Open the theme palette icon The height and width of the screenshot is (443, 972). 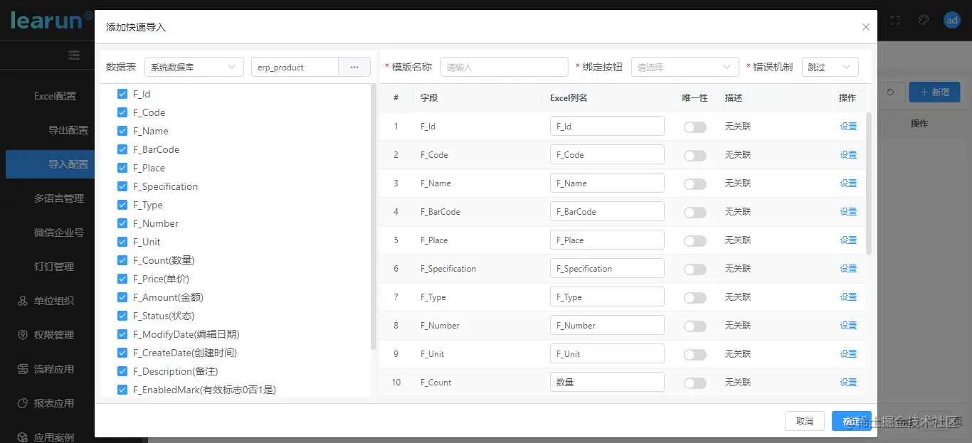point(924,21)
